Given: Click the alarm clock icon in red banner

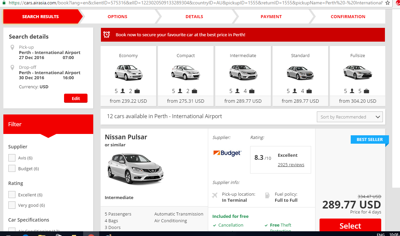Looking at the screenshot, I should coord(107,35).
